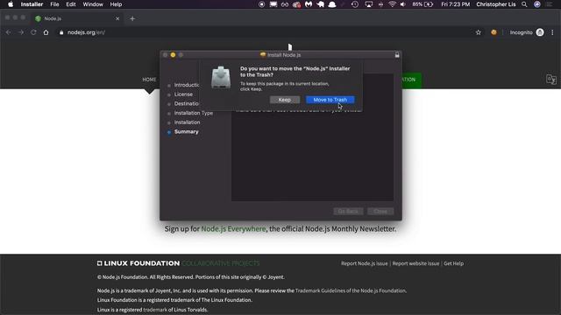The image size is (561, 315).
Task: Open the Edit menu
Action: coord(71,4)
